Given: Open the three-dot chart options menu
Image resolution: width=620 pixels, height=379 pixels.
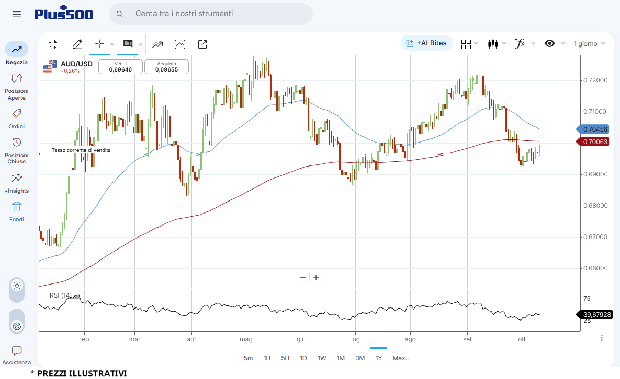Looking at the screenshot, I should click(601, 338).
